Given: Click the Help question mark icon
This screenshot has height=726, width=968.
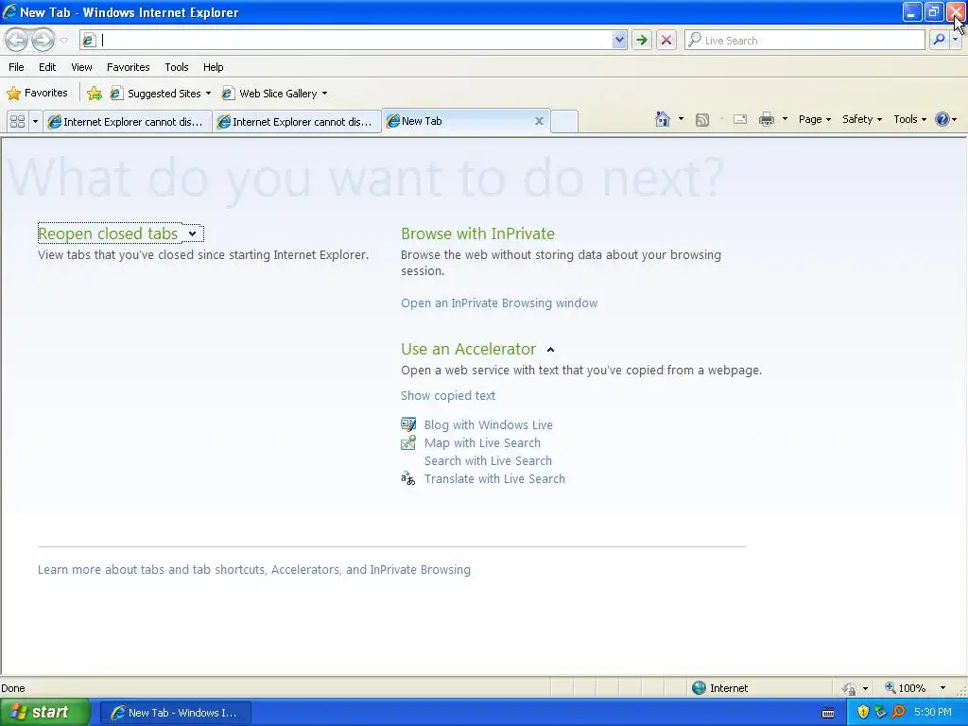Looking at the screenshot, I should [942, 119].
